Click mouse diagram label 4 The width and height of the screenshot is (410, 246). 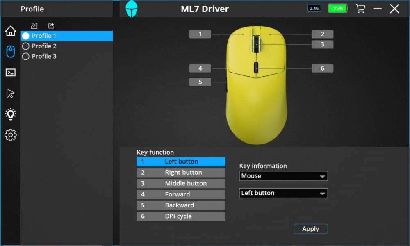(x=200, y=68)
